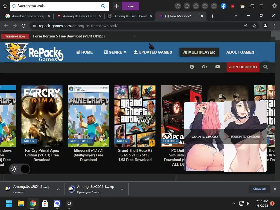Click the site search magnifier icon
This screenshot has height=210, width=280.
point(266,67)
